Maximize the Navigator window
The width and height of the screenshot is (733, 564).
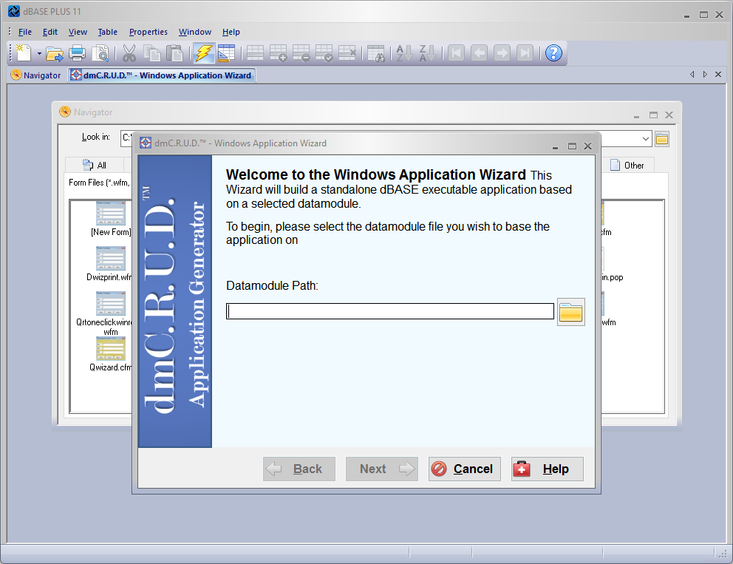pyautogui.click(x=653, y=115)
